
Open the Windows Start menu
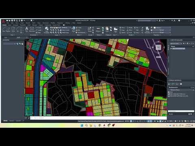click(82, 125)
